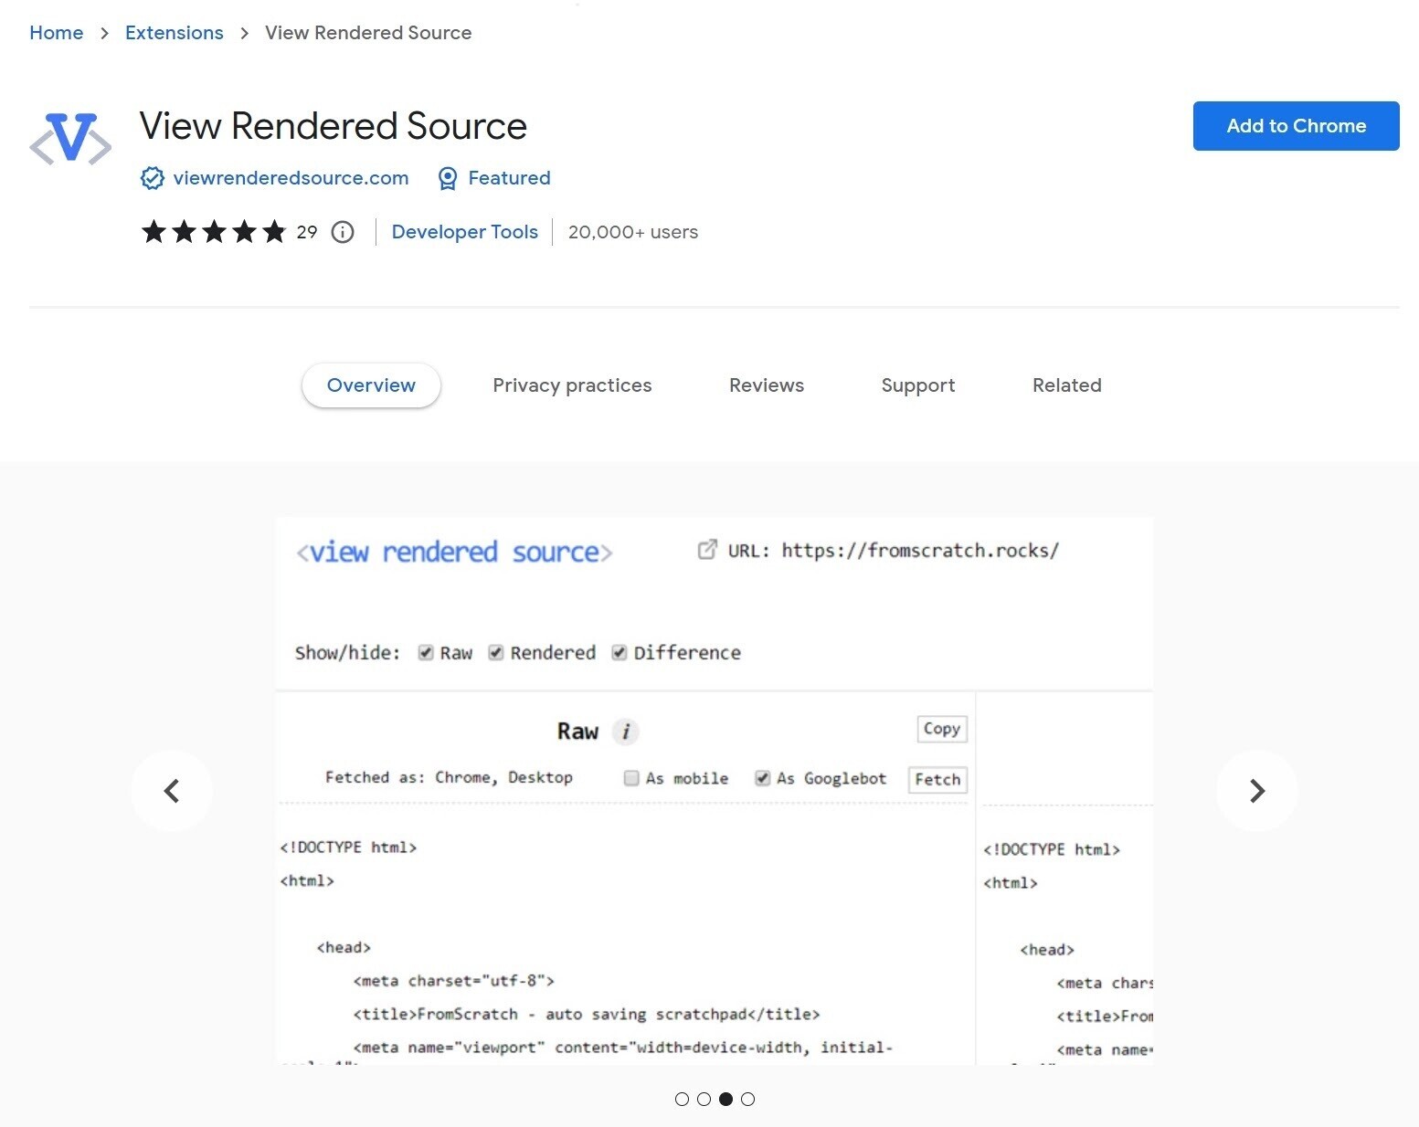
Task: Select the fourth carousel dot
Action: click(x=747, y=1099)
